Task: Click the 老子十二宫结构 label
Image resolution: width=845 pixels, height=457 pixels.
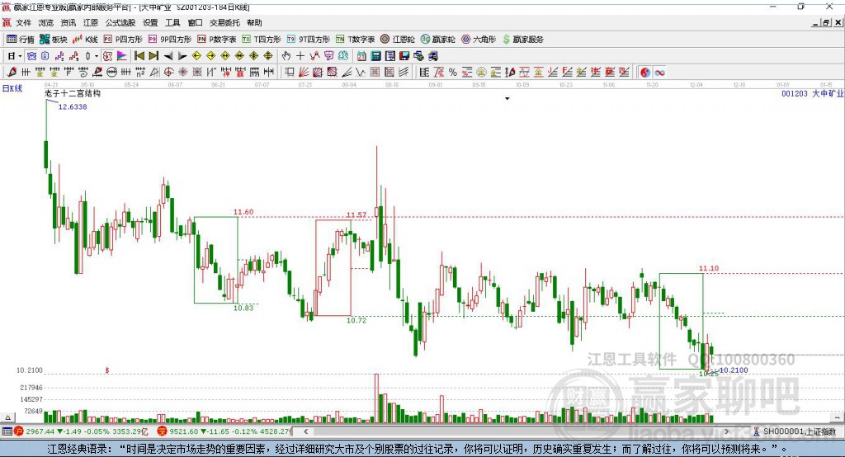Action: (73, 93)
